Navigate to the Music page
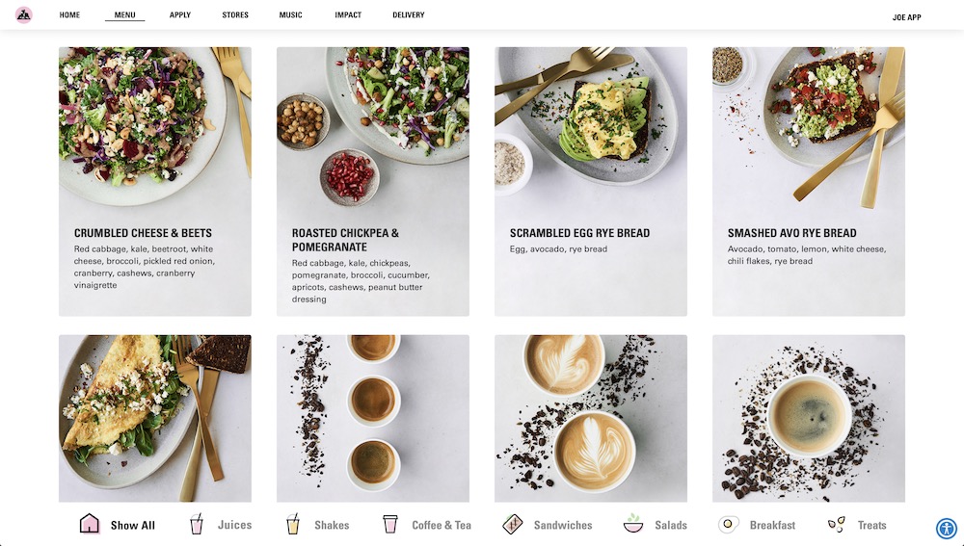Viewport: 964px width, 546px height. click(x=291, y=14)
